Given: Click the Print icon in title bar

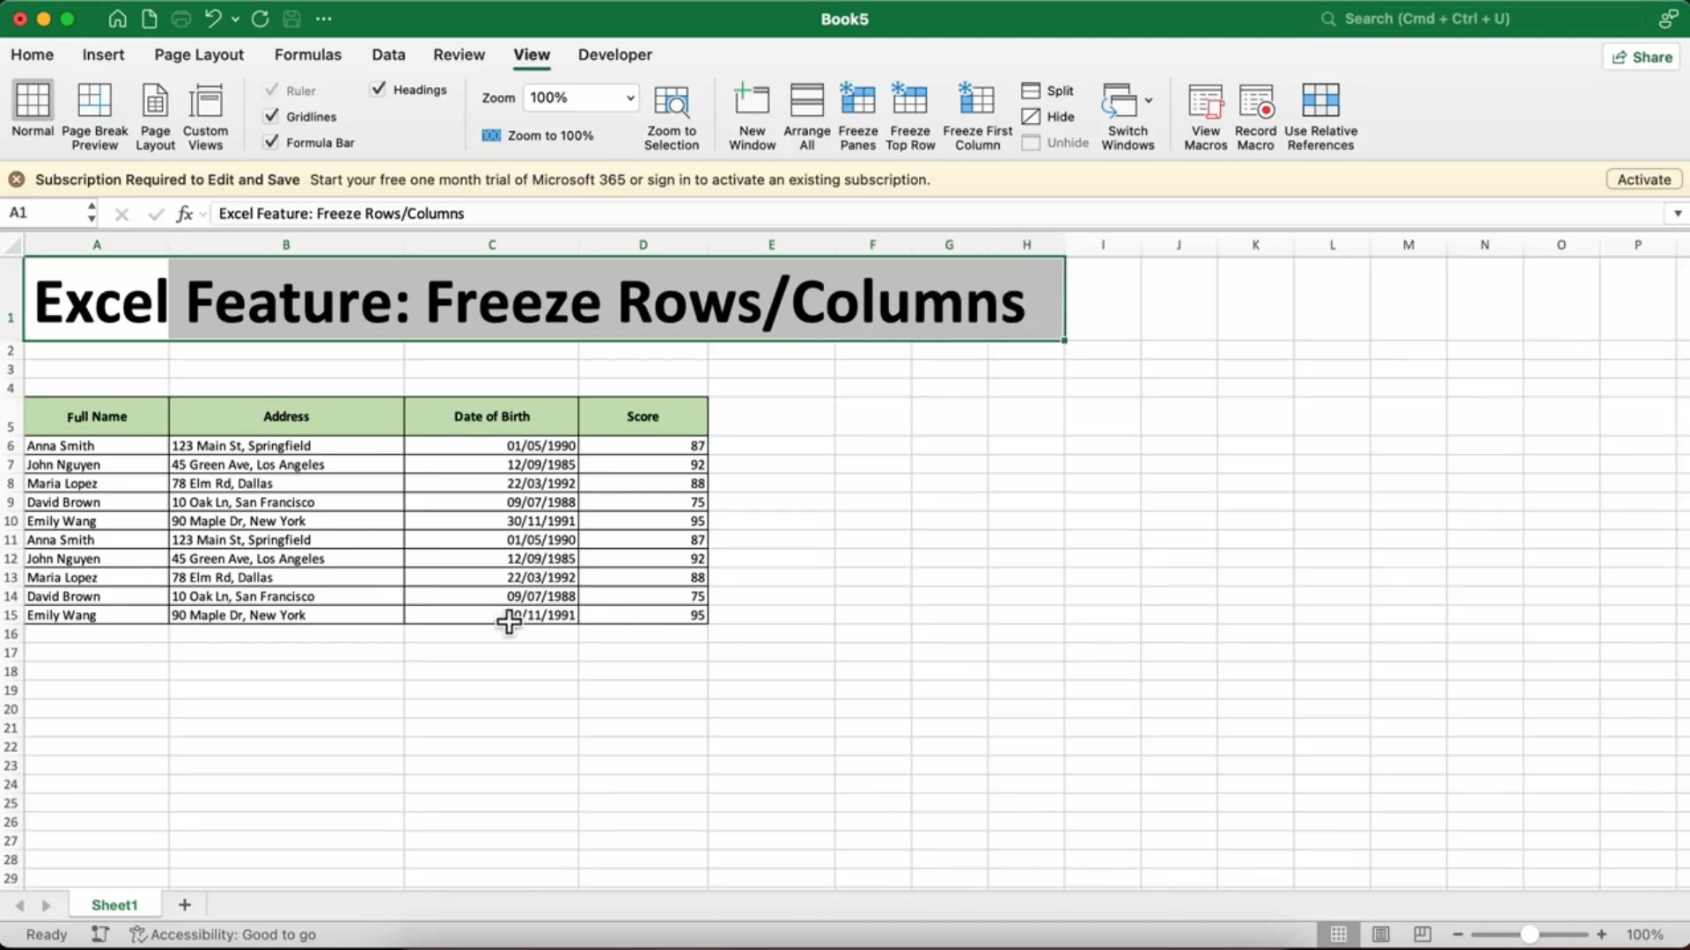Looking at the screenshot, I should click(x=181, y=18).
